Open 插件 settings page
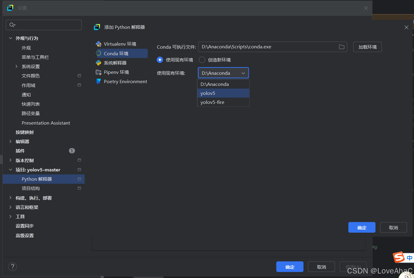Screen dimensions: 414x278 [x=20, y=151]
